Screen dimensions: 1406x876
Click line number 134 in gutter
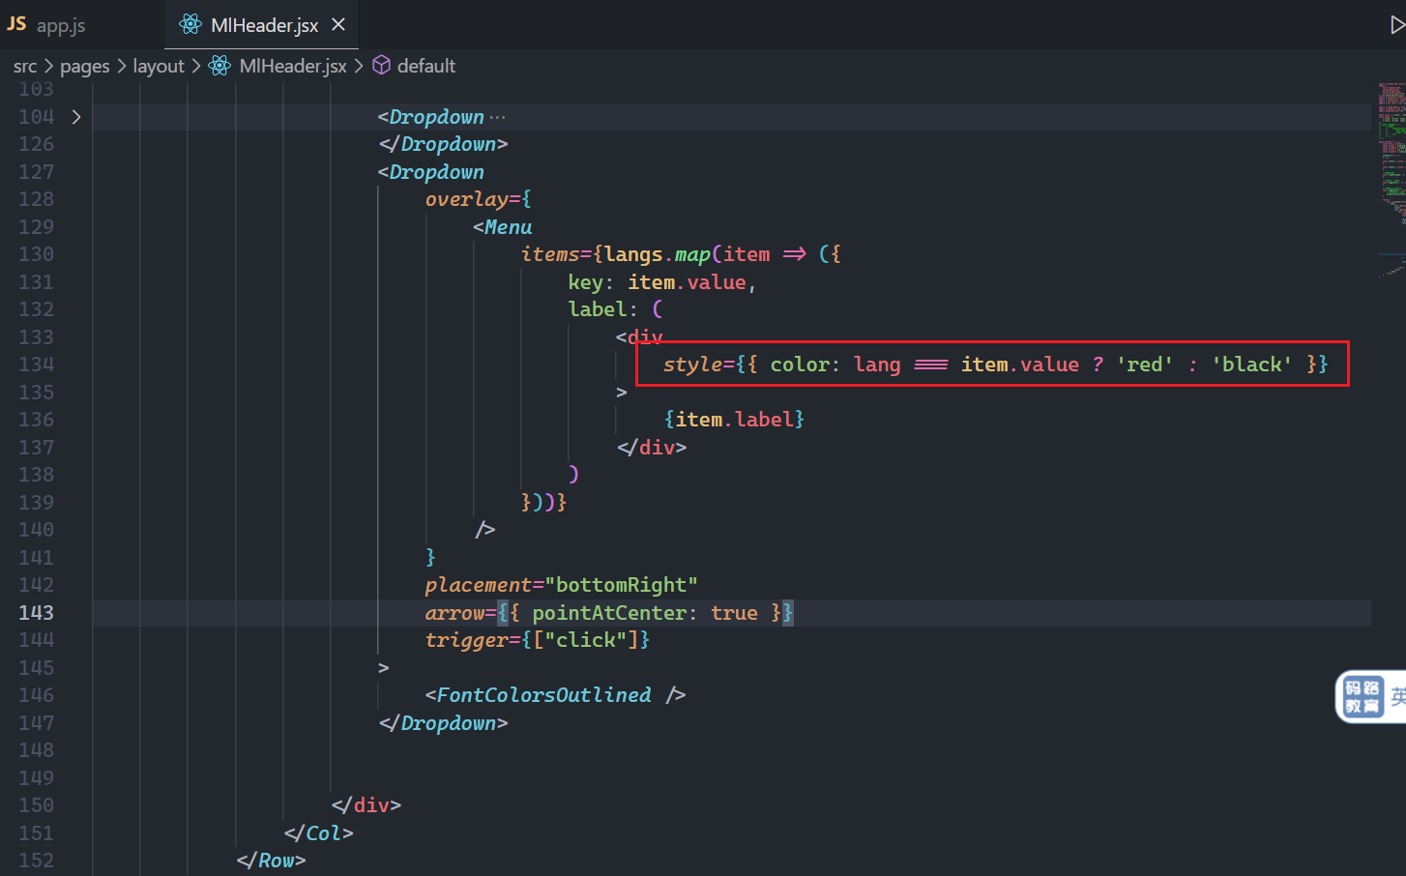[36, 365]
